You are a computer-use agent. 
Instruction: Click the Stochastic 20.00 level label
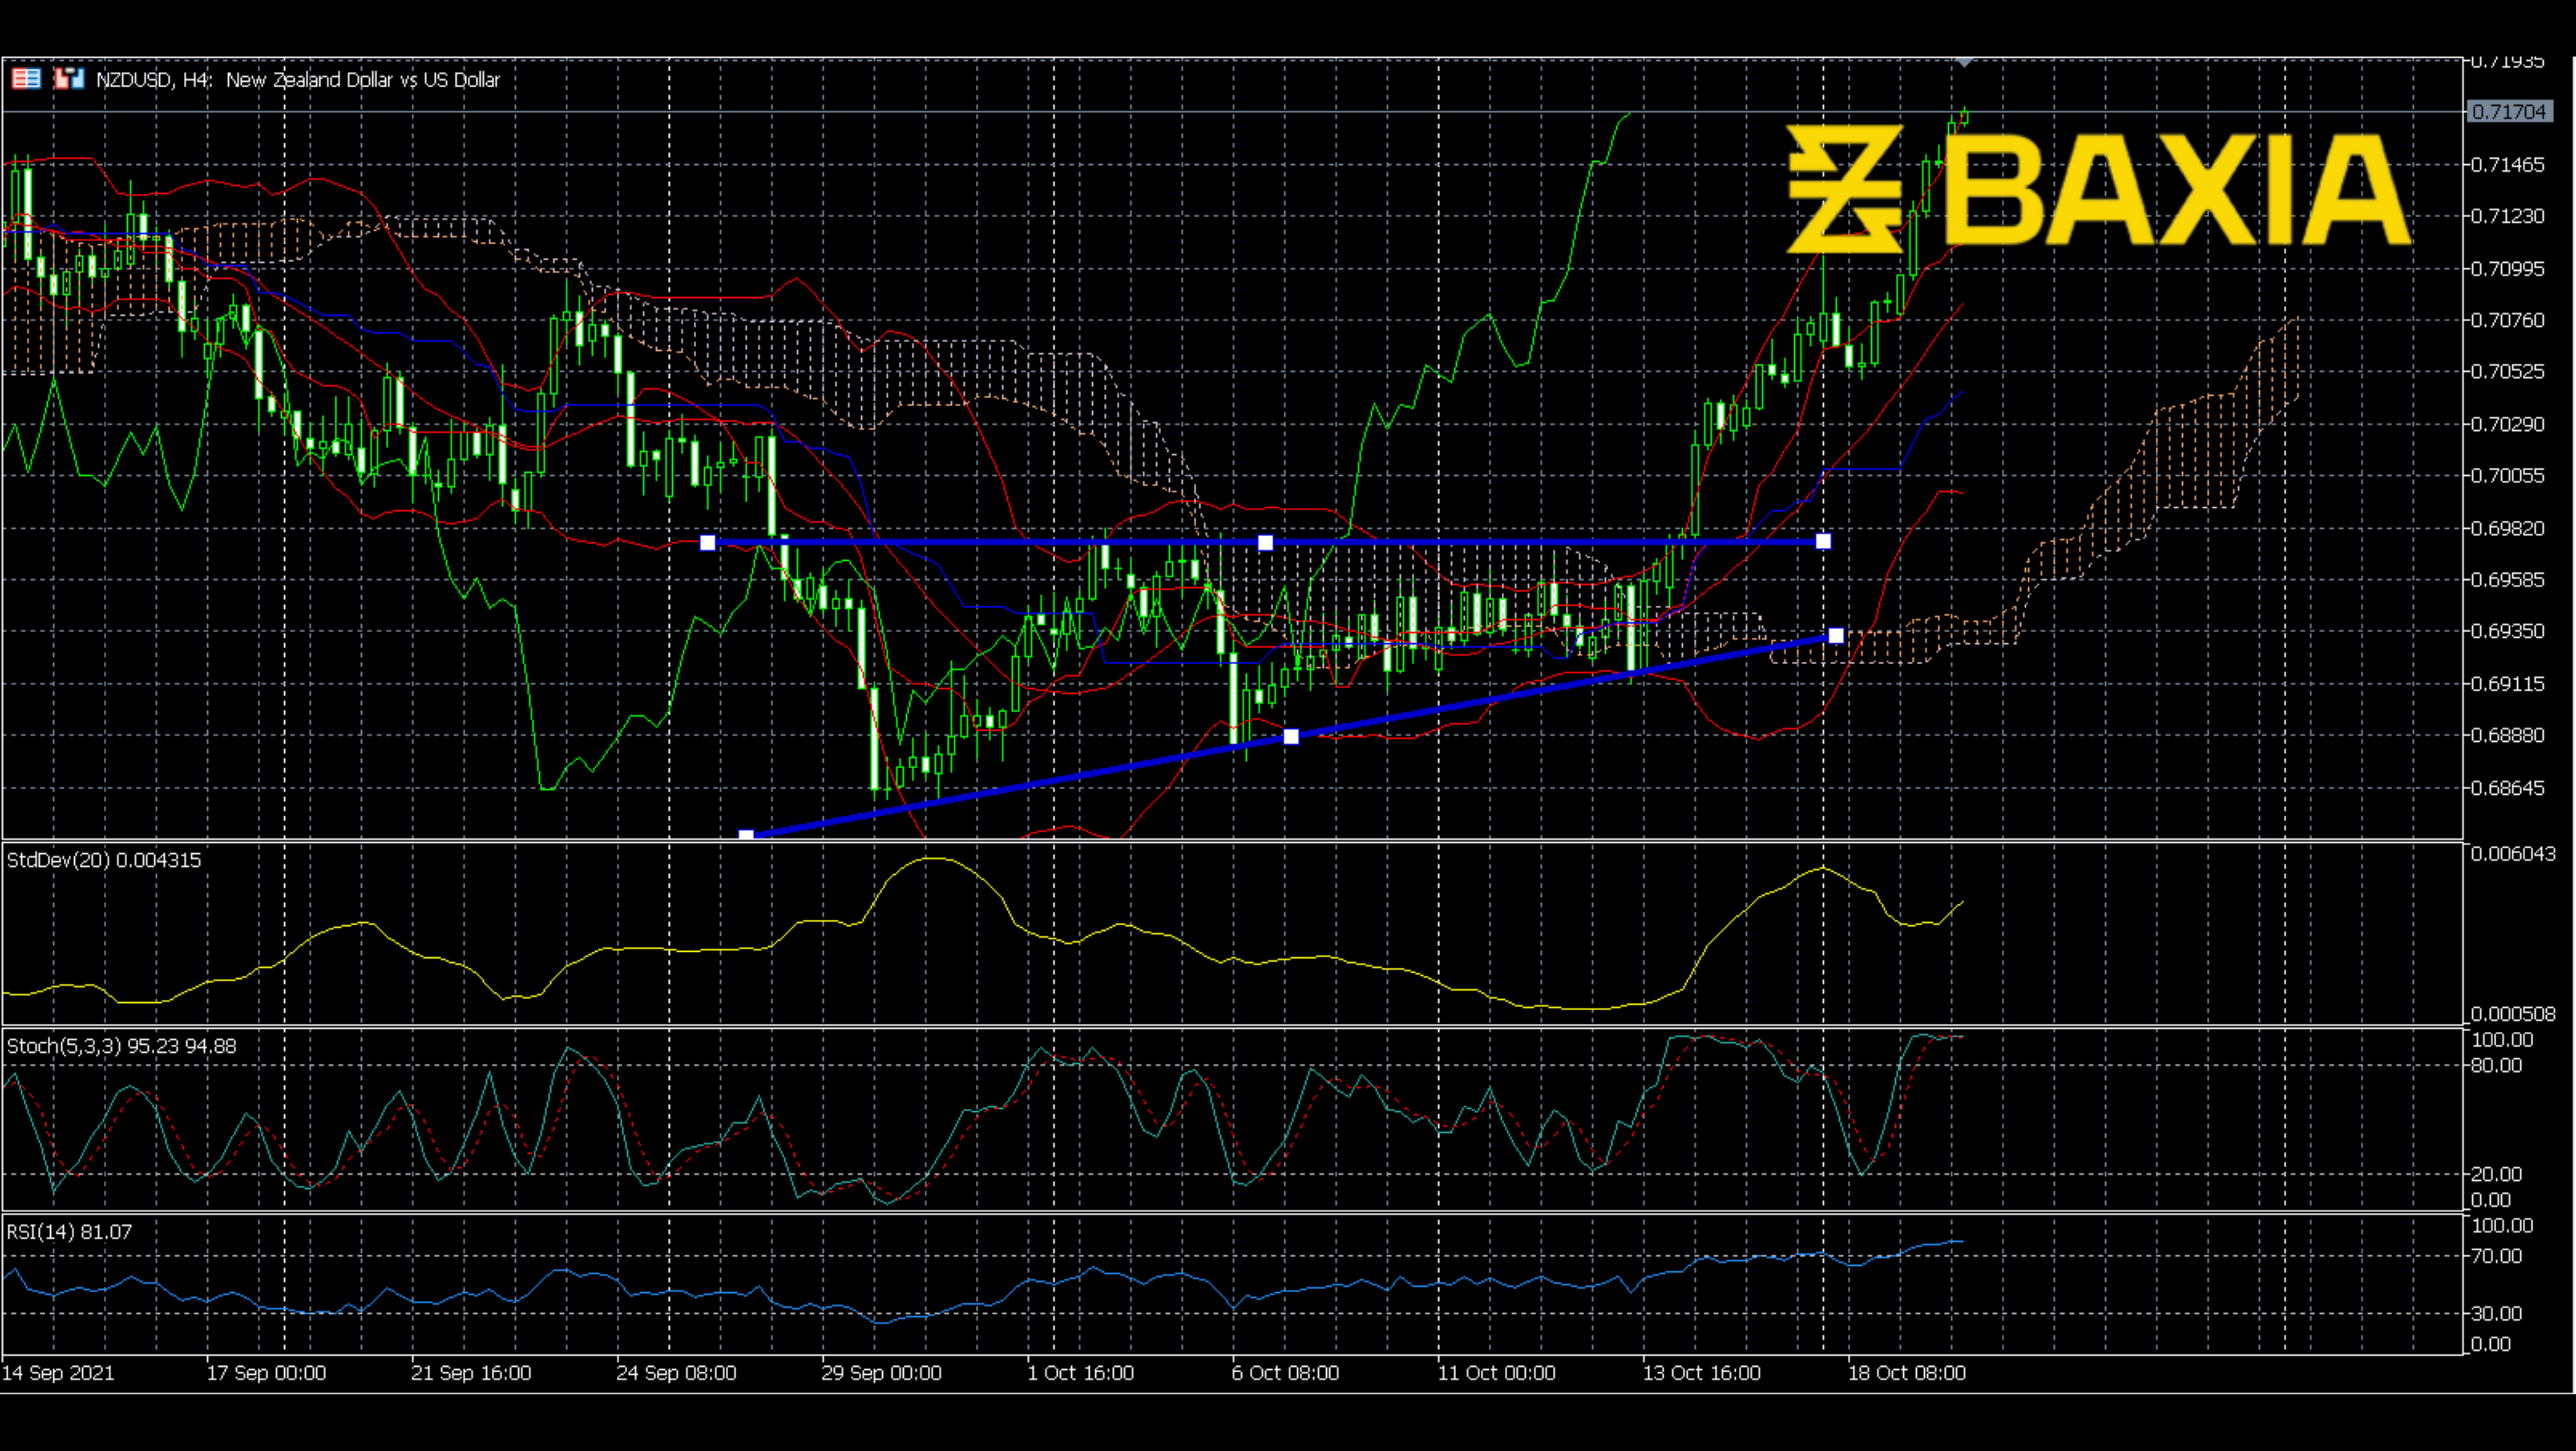pos(2496,1174)
